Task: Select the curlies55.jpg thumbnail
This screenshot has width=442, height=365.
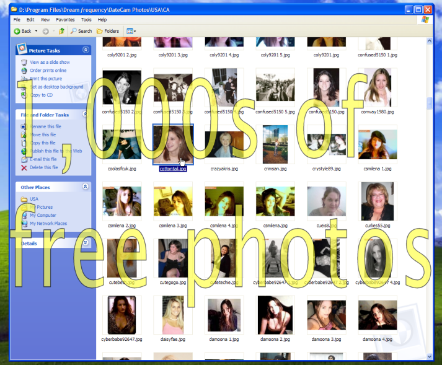Action: point(378,201)
